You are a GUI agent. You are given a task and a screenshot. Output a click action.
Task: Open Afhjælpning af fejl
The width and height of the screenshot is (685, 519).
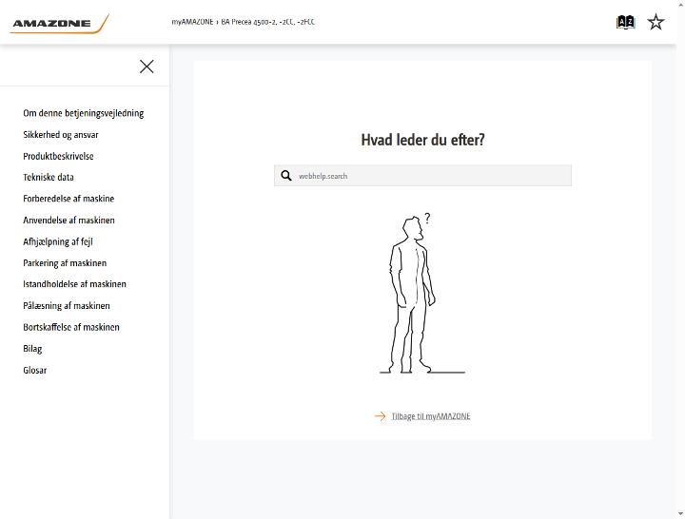click(58, 241)
